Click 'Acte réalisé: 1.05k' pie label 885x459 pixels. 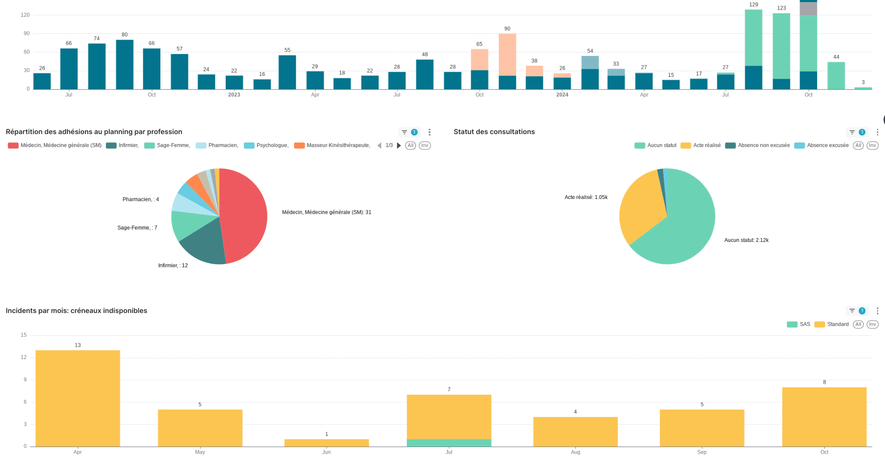[x=586, y=198]
